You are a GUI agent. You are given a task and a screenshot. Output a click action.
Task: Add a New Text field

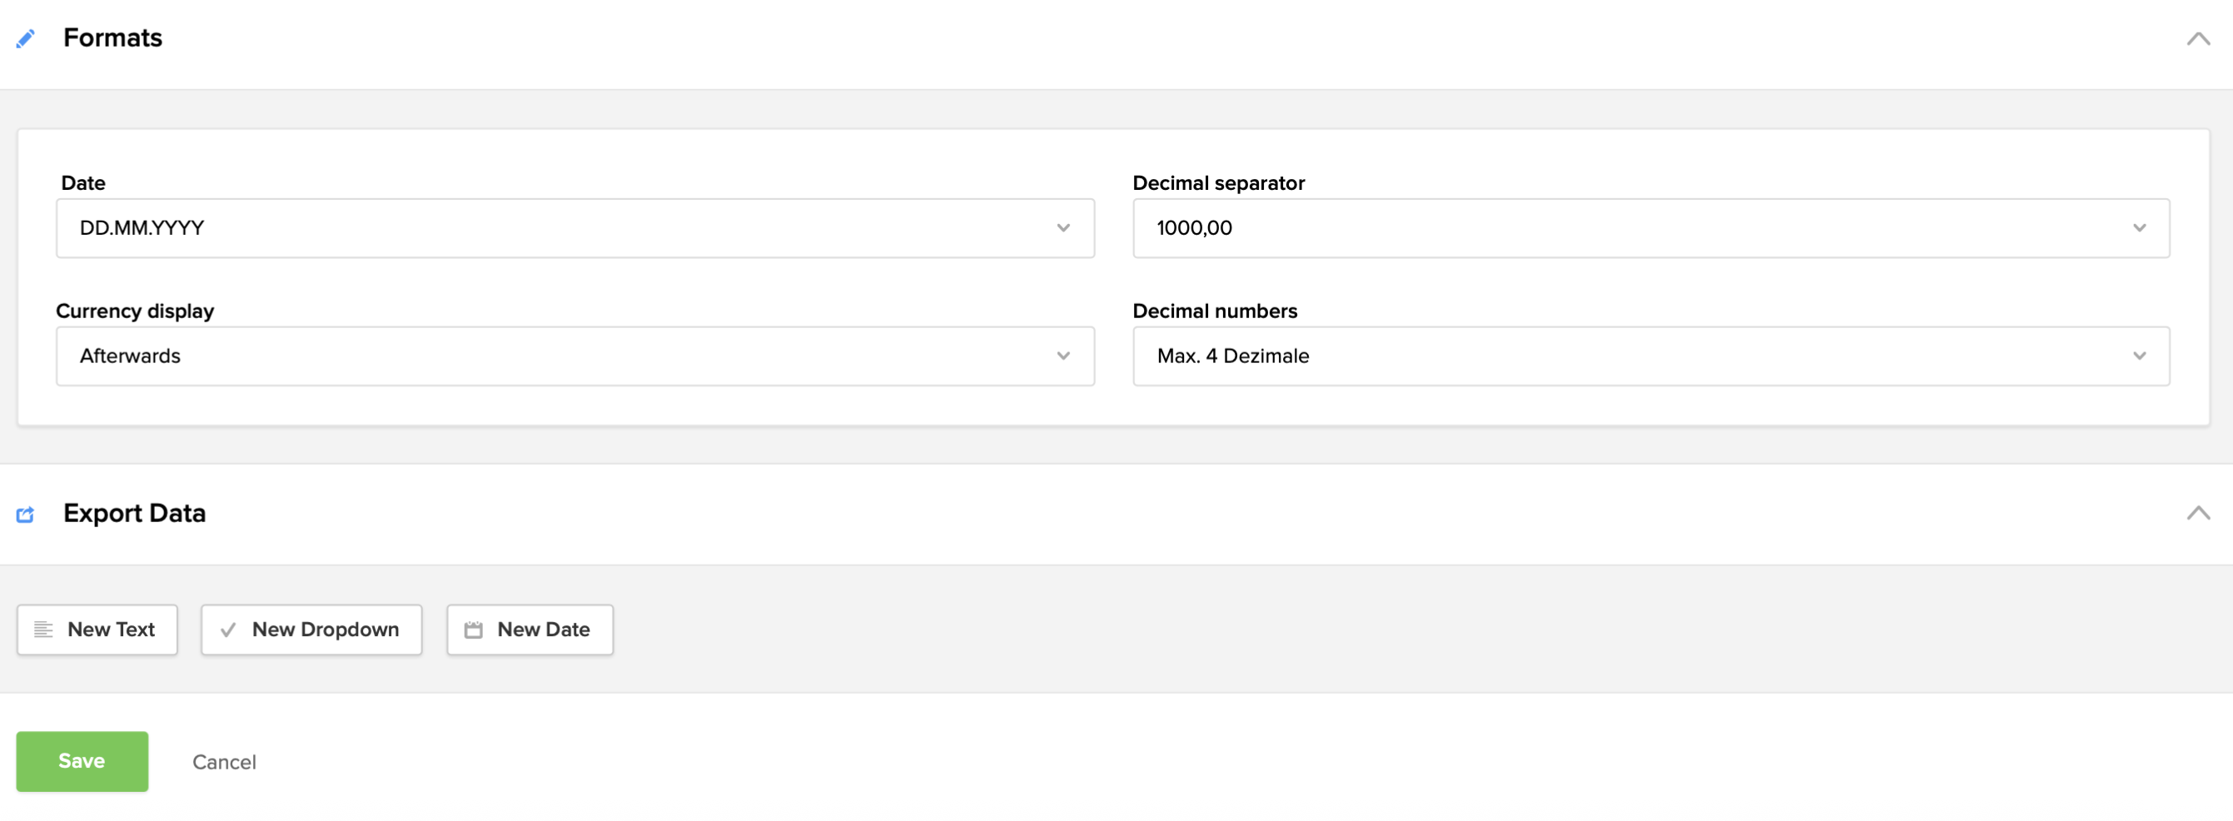[x=97, y=630]
